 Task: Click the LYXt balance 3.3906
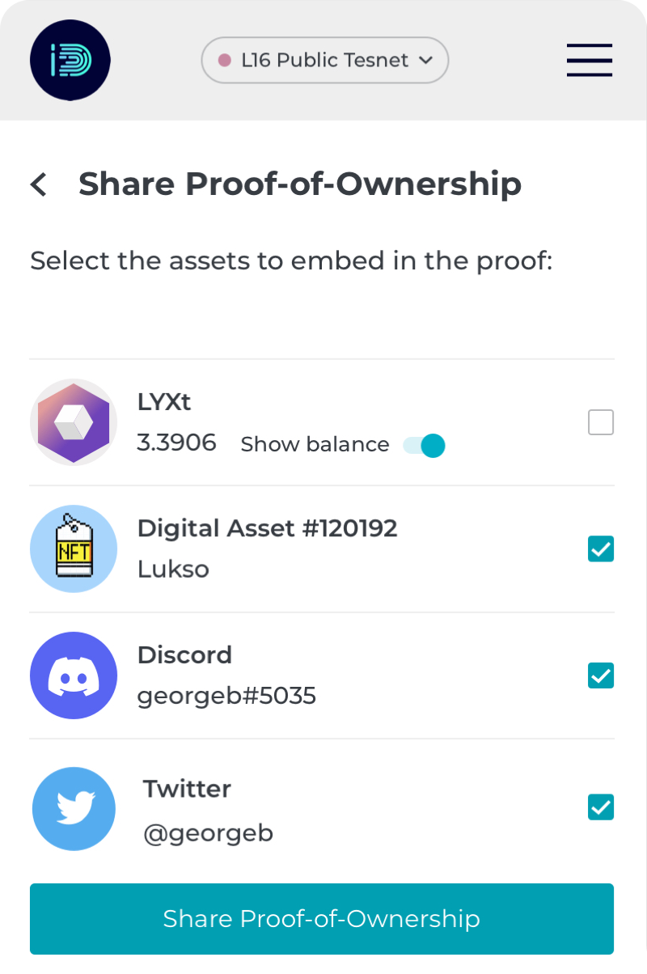click(177, 443)
